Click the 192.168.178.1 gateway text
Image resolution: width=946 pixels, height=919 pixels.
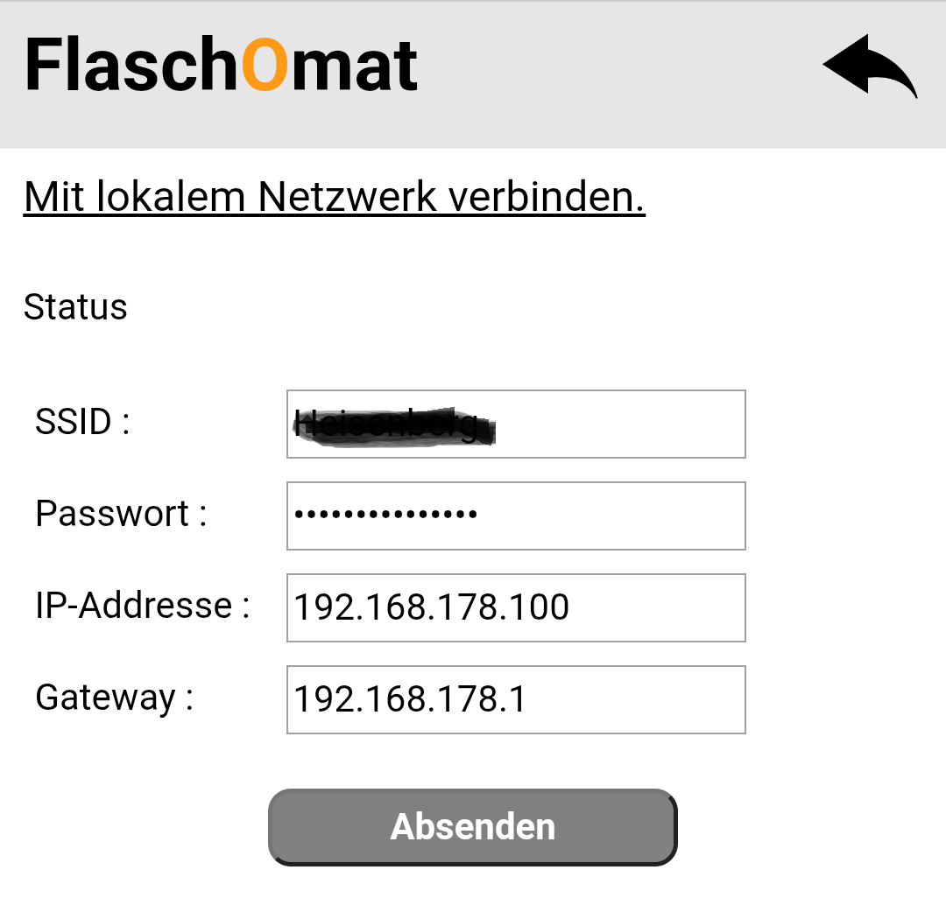pos(410,699)
